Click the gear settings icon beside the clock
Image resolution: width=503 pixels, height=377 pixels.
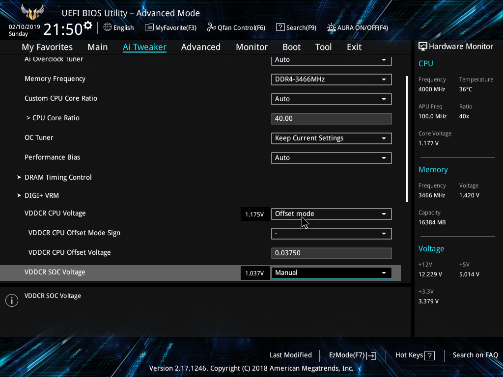tap(87, 25)
